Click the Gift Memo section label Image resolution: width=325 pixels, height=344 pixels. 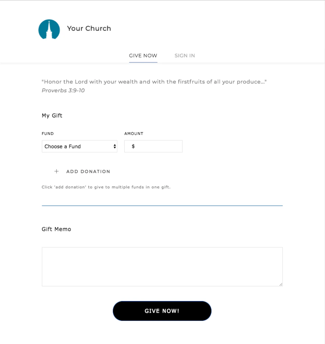(x=57, y=229)
